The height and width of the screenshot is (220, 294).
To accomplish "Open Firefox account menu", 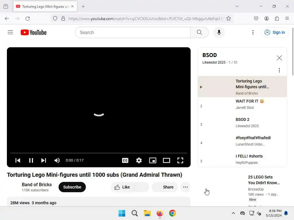I will coord(266,18).
